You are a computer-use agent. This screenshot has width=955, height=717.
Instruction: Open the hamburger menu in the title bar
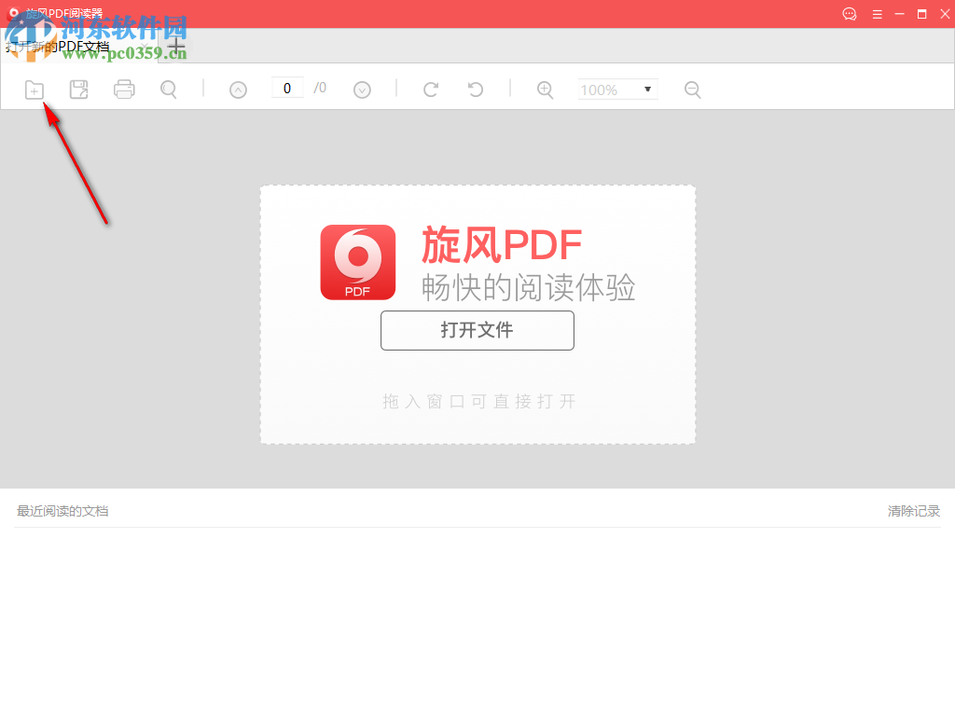click(x=878, y=14)
